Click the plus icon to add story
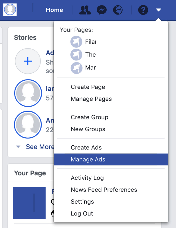Viewport: 176px width, 228px height. (x=28, y=61)
